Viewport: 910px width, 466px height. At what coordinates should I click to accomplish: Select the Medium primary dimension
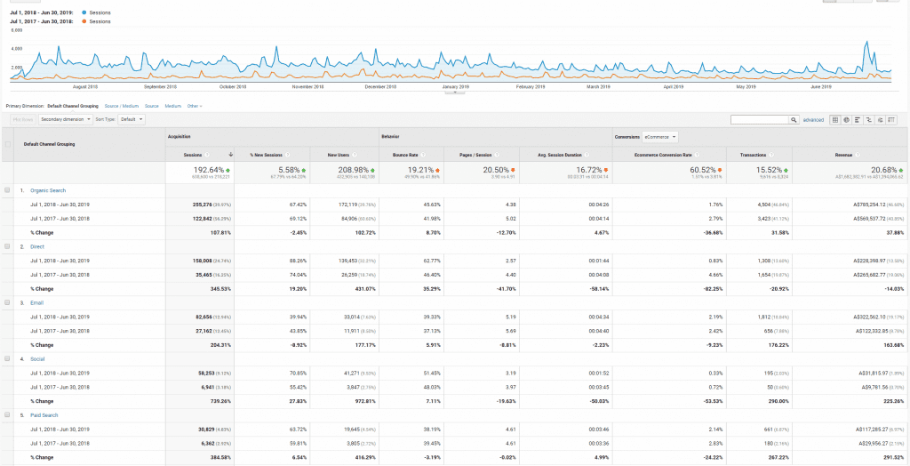(172, 106)
